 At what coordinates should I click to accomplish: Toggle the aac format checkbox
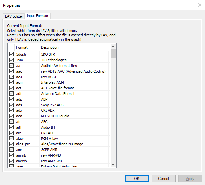point(12,71)
